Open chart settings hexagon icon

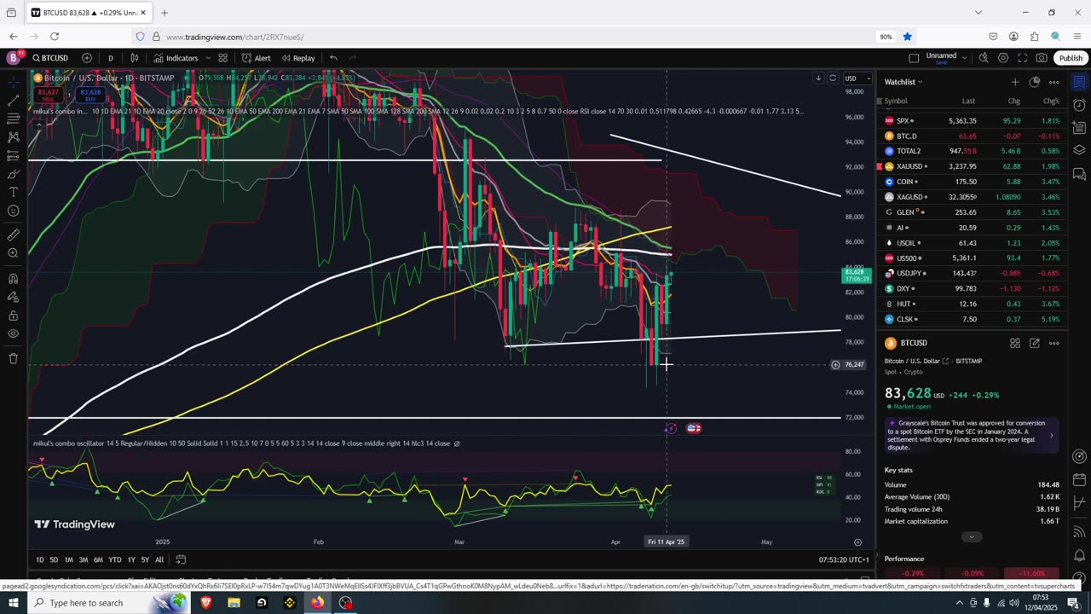pyautogui.click(x=1003, y=58)
